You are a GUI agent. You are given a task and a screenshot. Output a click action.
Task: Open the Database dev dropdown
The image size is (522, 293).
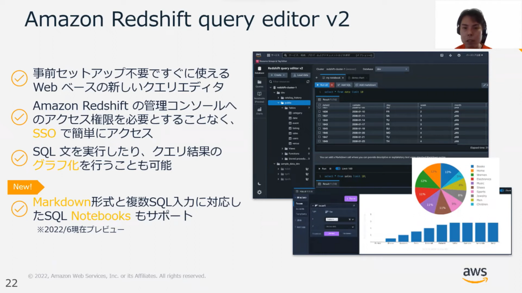pos(392,68)
